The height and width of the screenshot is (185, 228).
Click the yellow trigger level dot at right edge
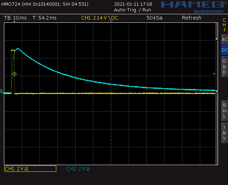(x=214, y=74)
